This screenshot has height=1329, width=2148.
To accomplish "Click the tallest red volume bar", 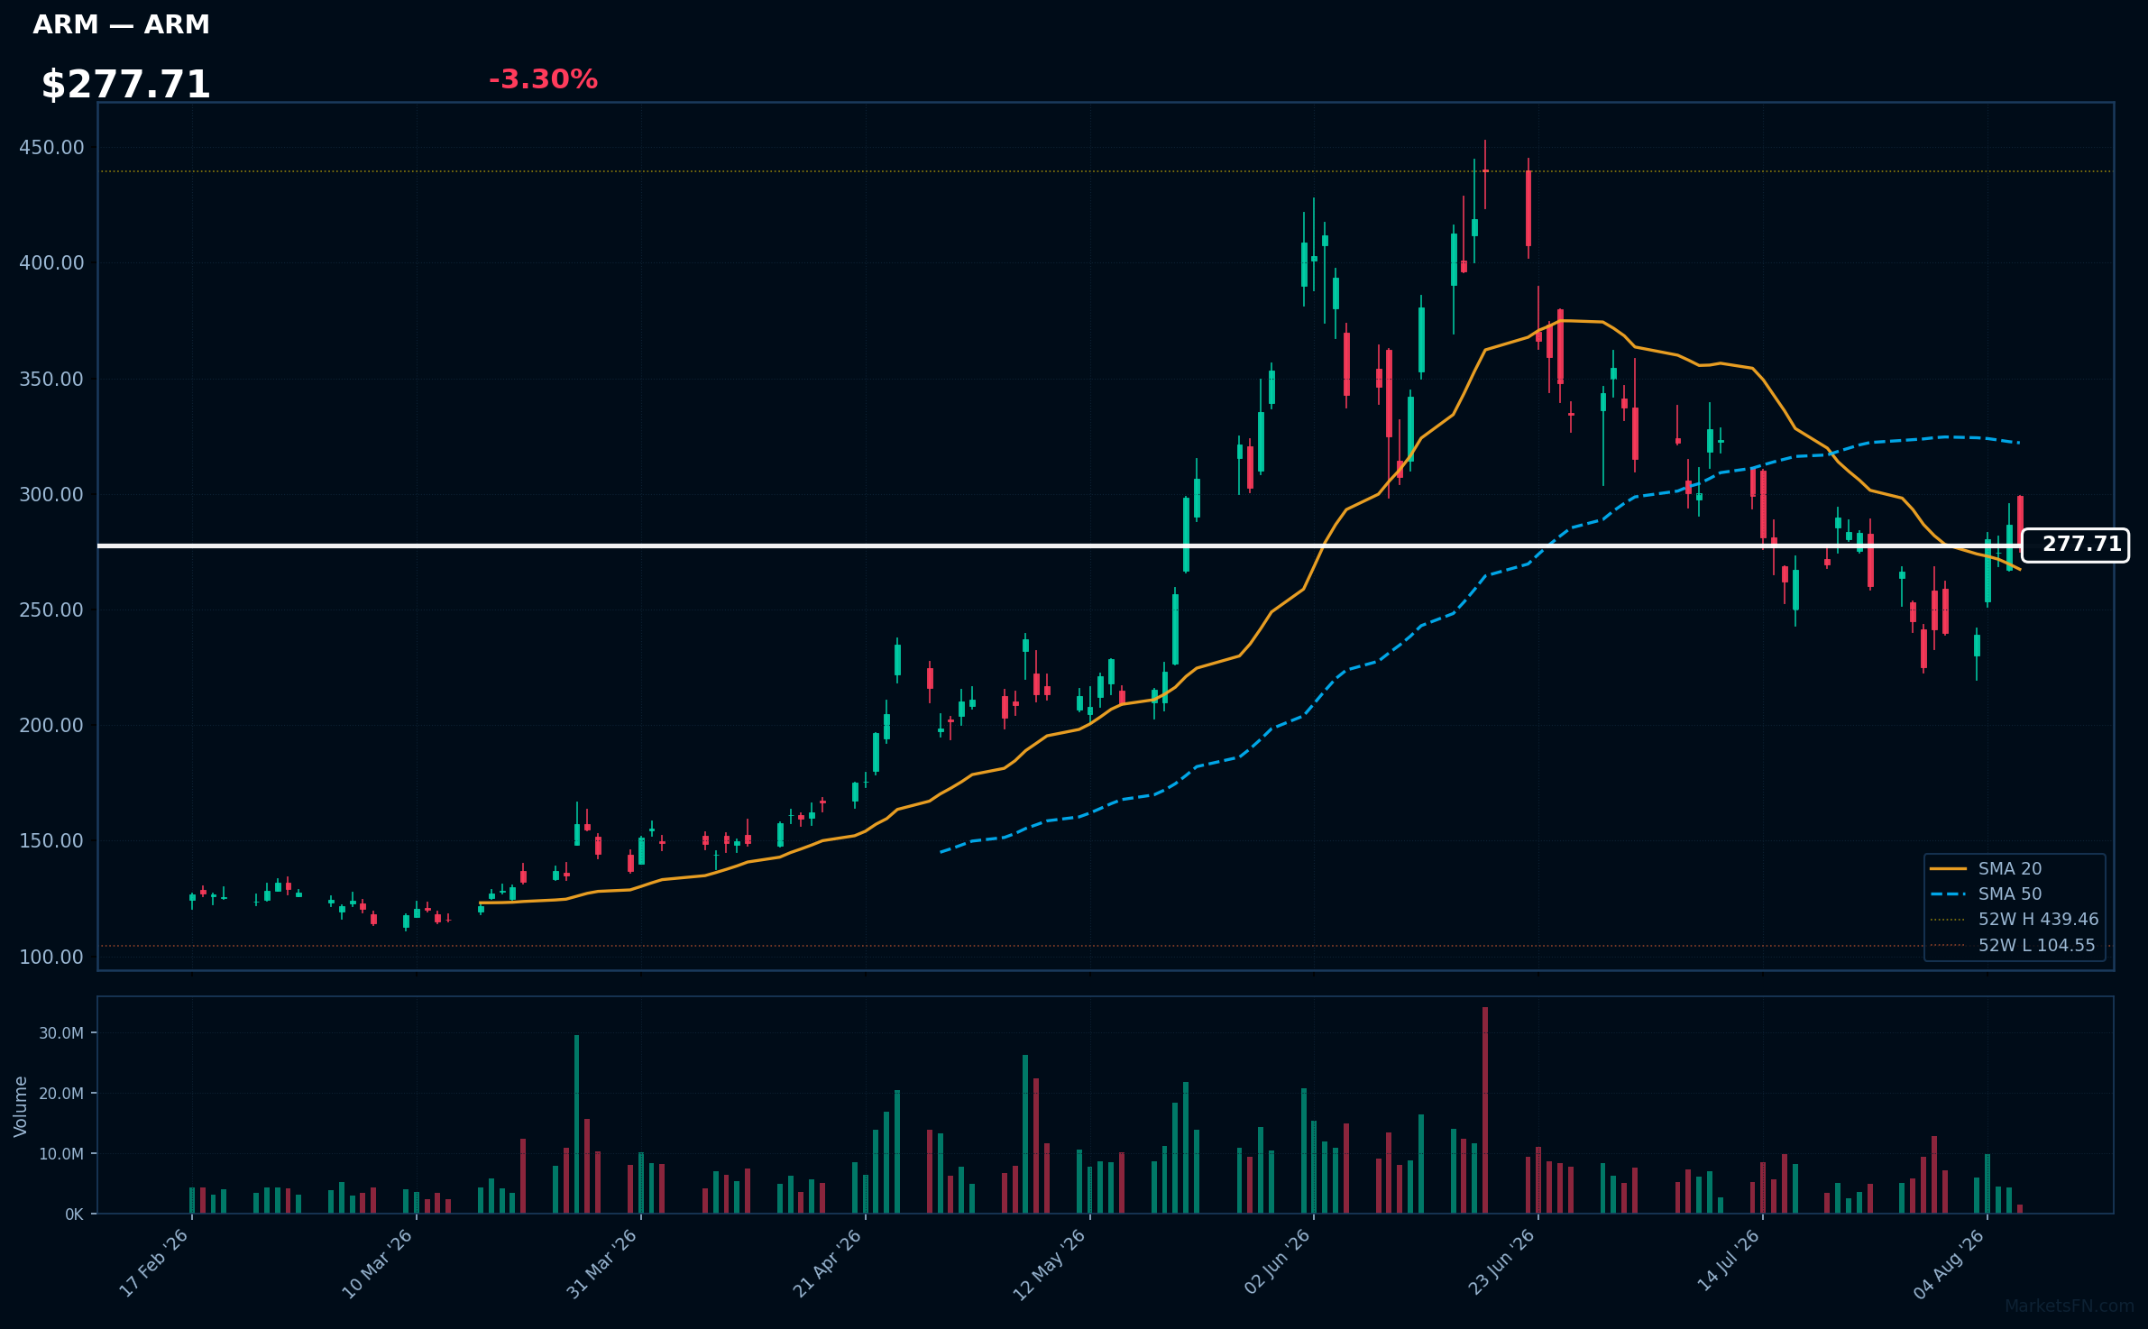I will click(x=1485, y=1110).
